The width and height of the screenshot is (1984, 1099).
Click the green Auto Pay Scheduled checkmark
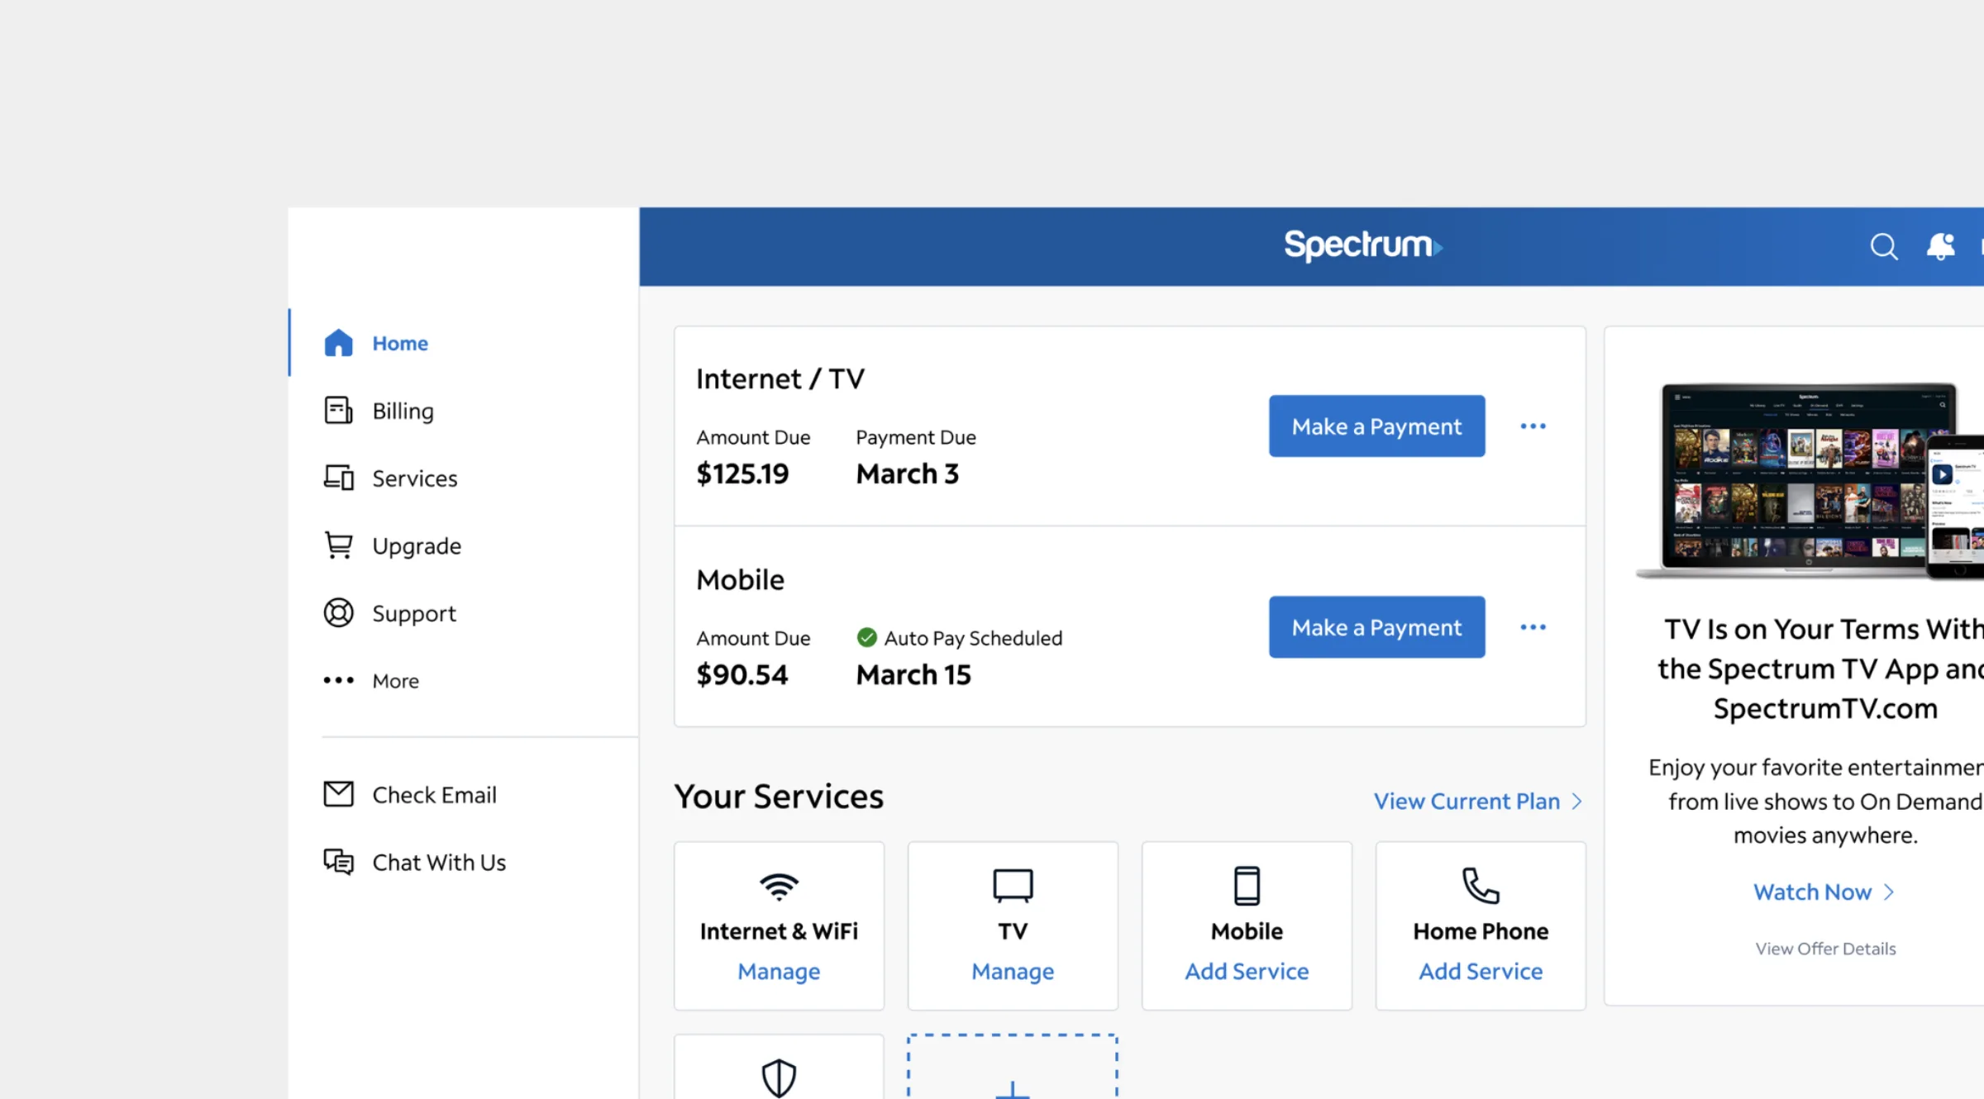click(866, 637)
